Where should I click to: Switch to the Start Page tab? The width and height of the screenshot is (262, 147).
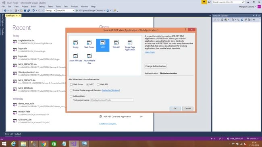click(x=10, y=16)
